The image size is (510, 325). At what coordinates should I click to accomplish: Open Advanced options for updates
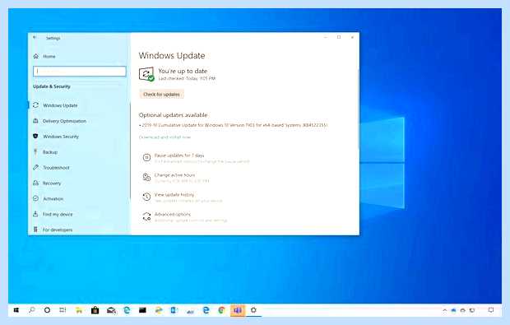(173, 214)
